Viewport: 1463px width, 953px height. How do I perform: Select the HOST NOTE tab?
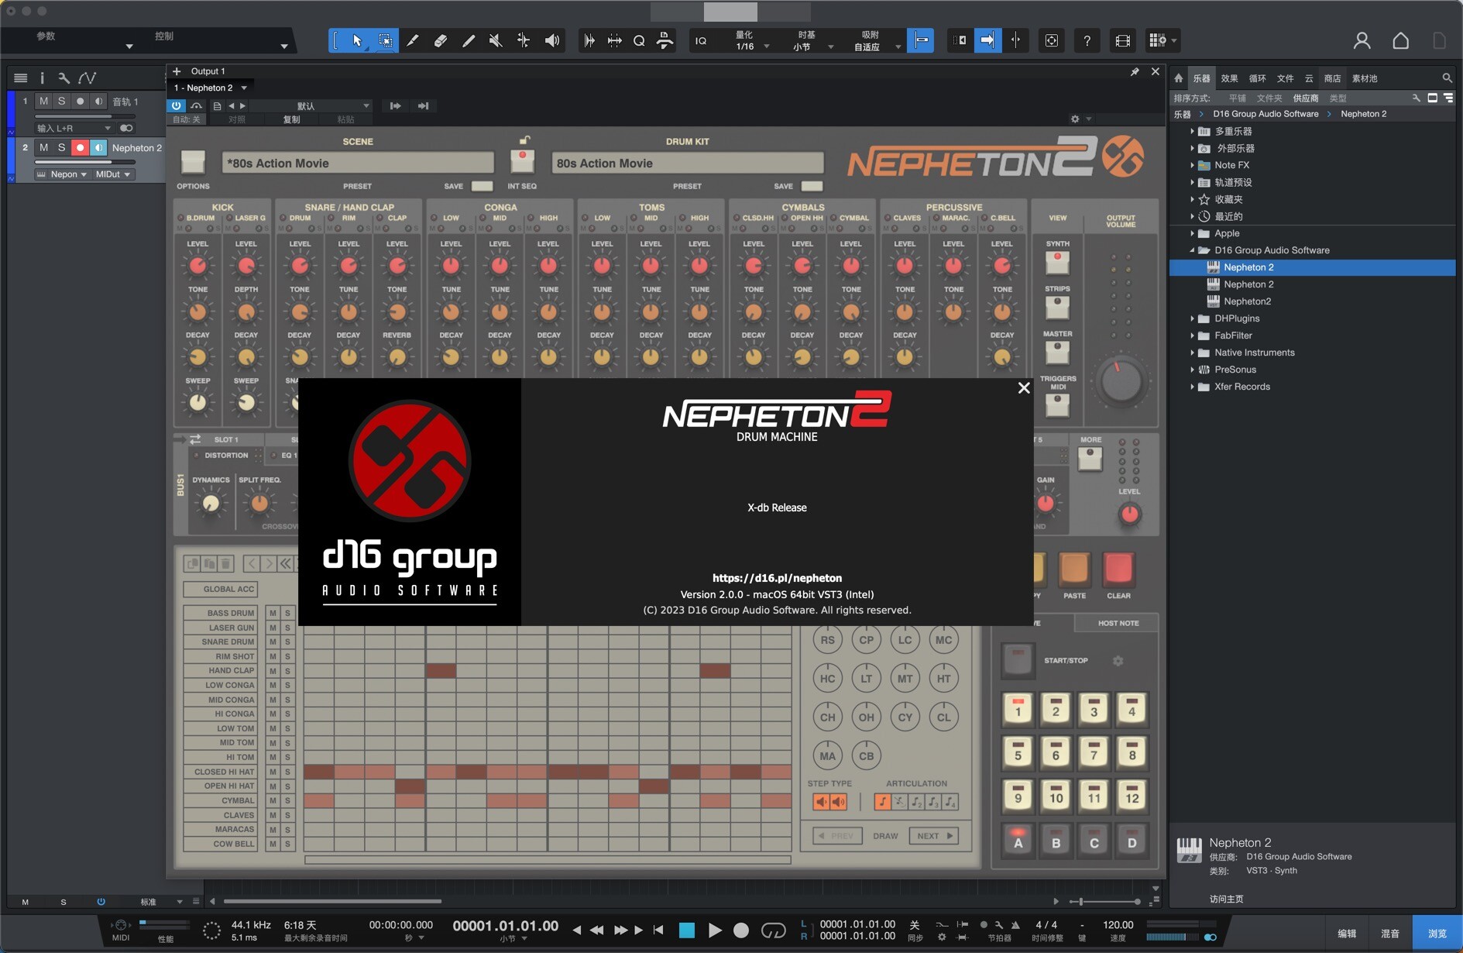pyautogui.click(x=1118, y=623)
